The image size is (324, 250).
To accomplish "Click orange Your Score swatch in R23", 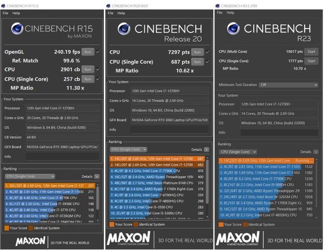I will click(x=221, y=224).
